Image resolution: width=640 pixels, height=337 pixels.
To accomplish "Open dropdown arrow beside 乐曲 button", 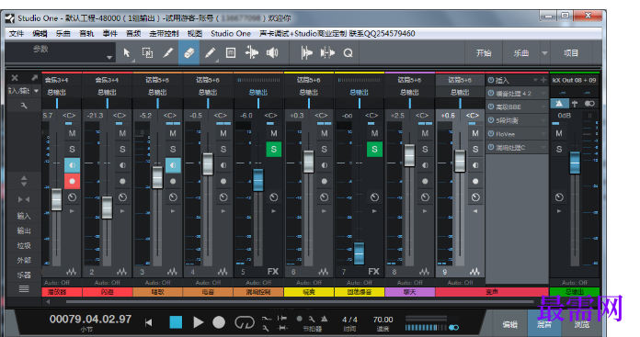I will pos(544,53).
